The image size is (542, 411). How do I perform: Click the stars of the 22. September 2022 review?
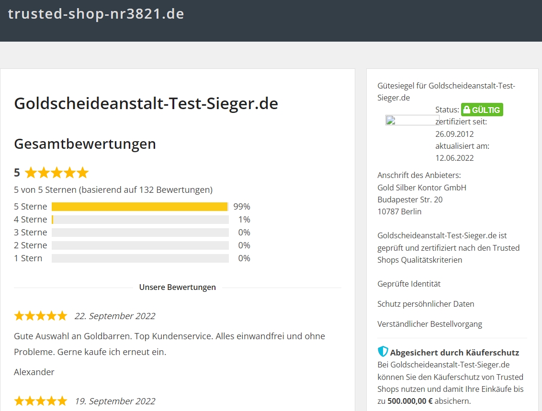point(41,316)
